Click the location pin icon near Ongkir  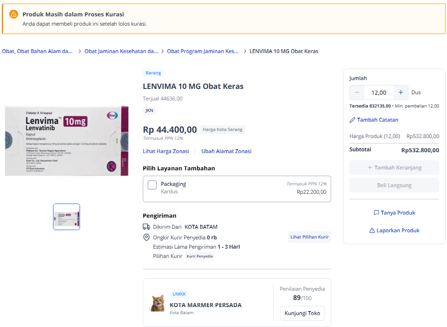pos(146,238)
